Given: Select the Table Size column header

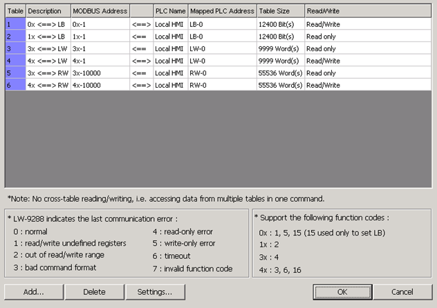Looking at the screenshot, I should click(281, 11).
